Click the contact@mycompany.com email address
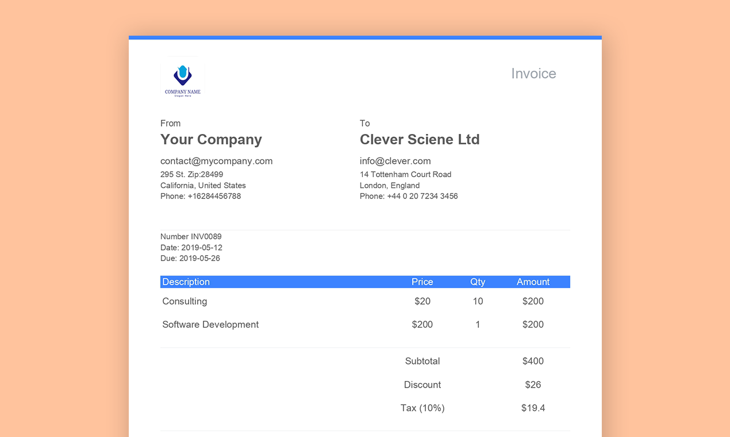 click(216, 161)
